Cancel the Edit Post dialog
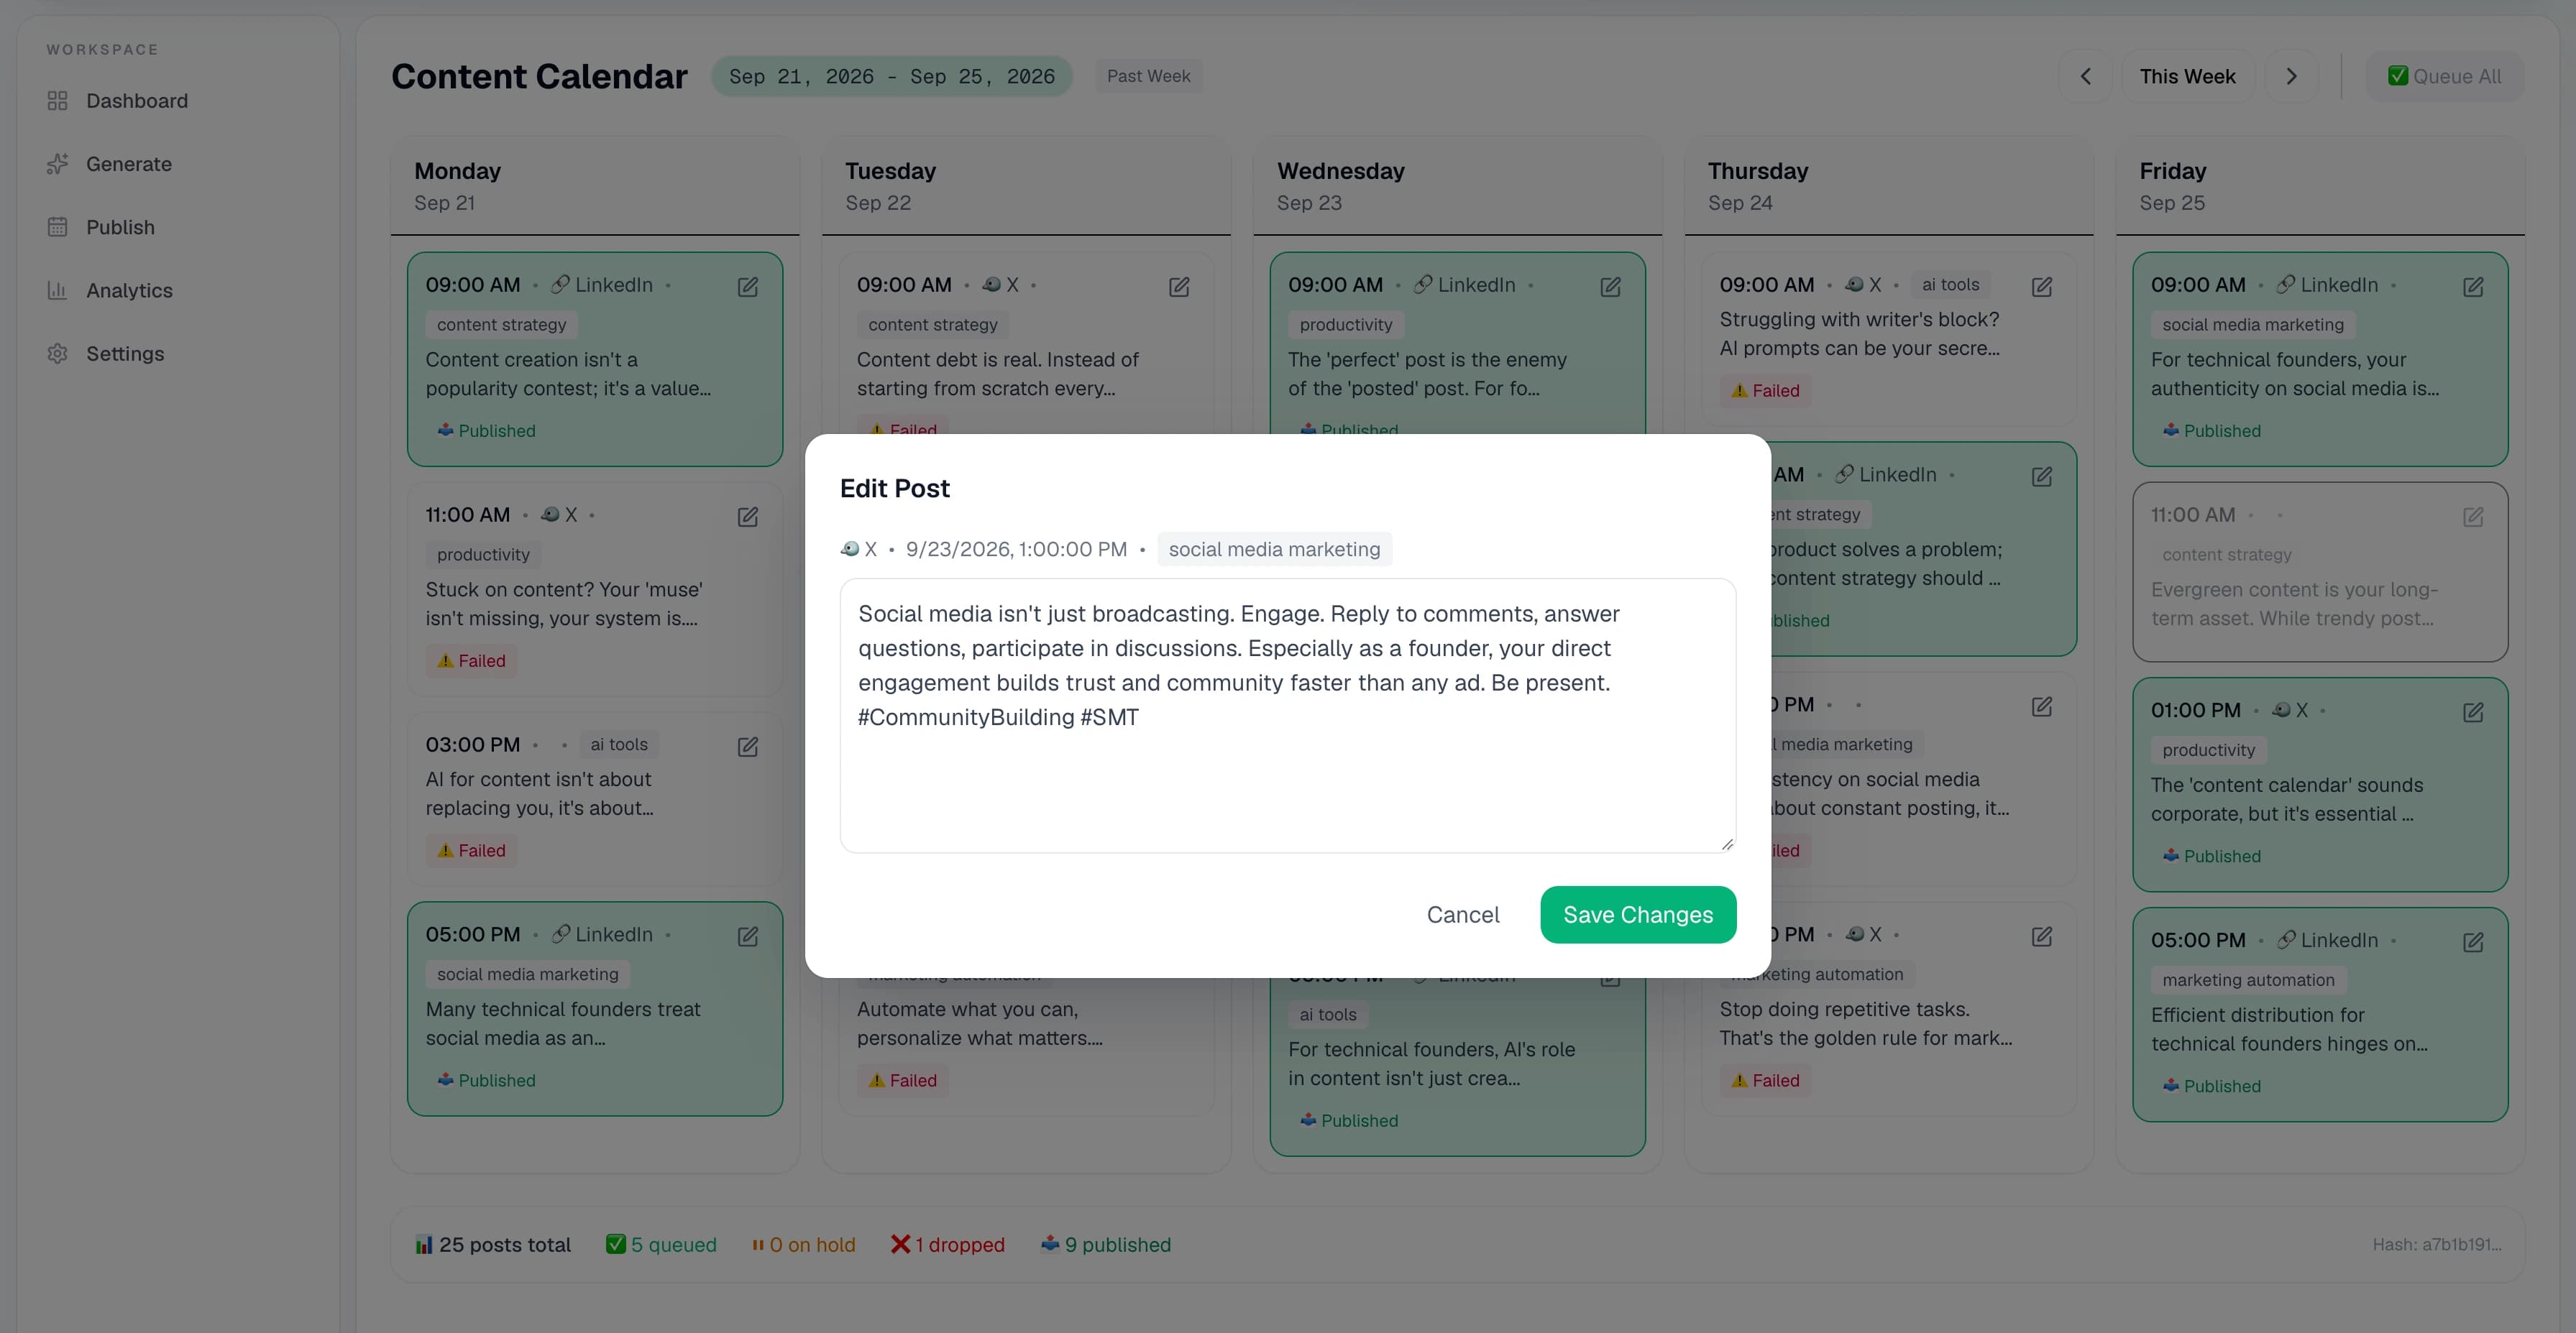 [1462, 914]
